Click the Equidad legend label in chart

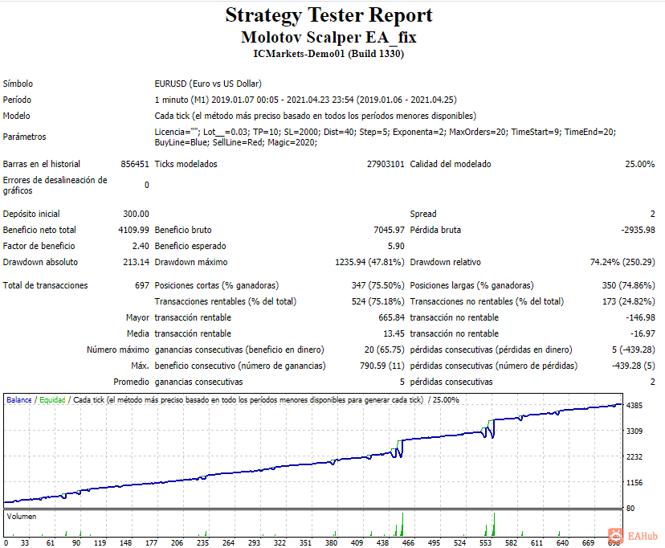pos(52,400)
